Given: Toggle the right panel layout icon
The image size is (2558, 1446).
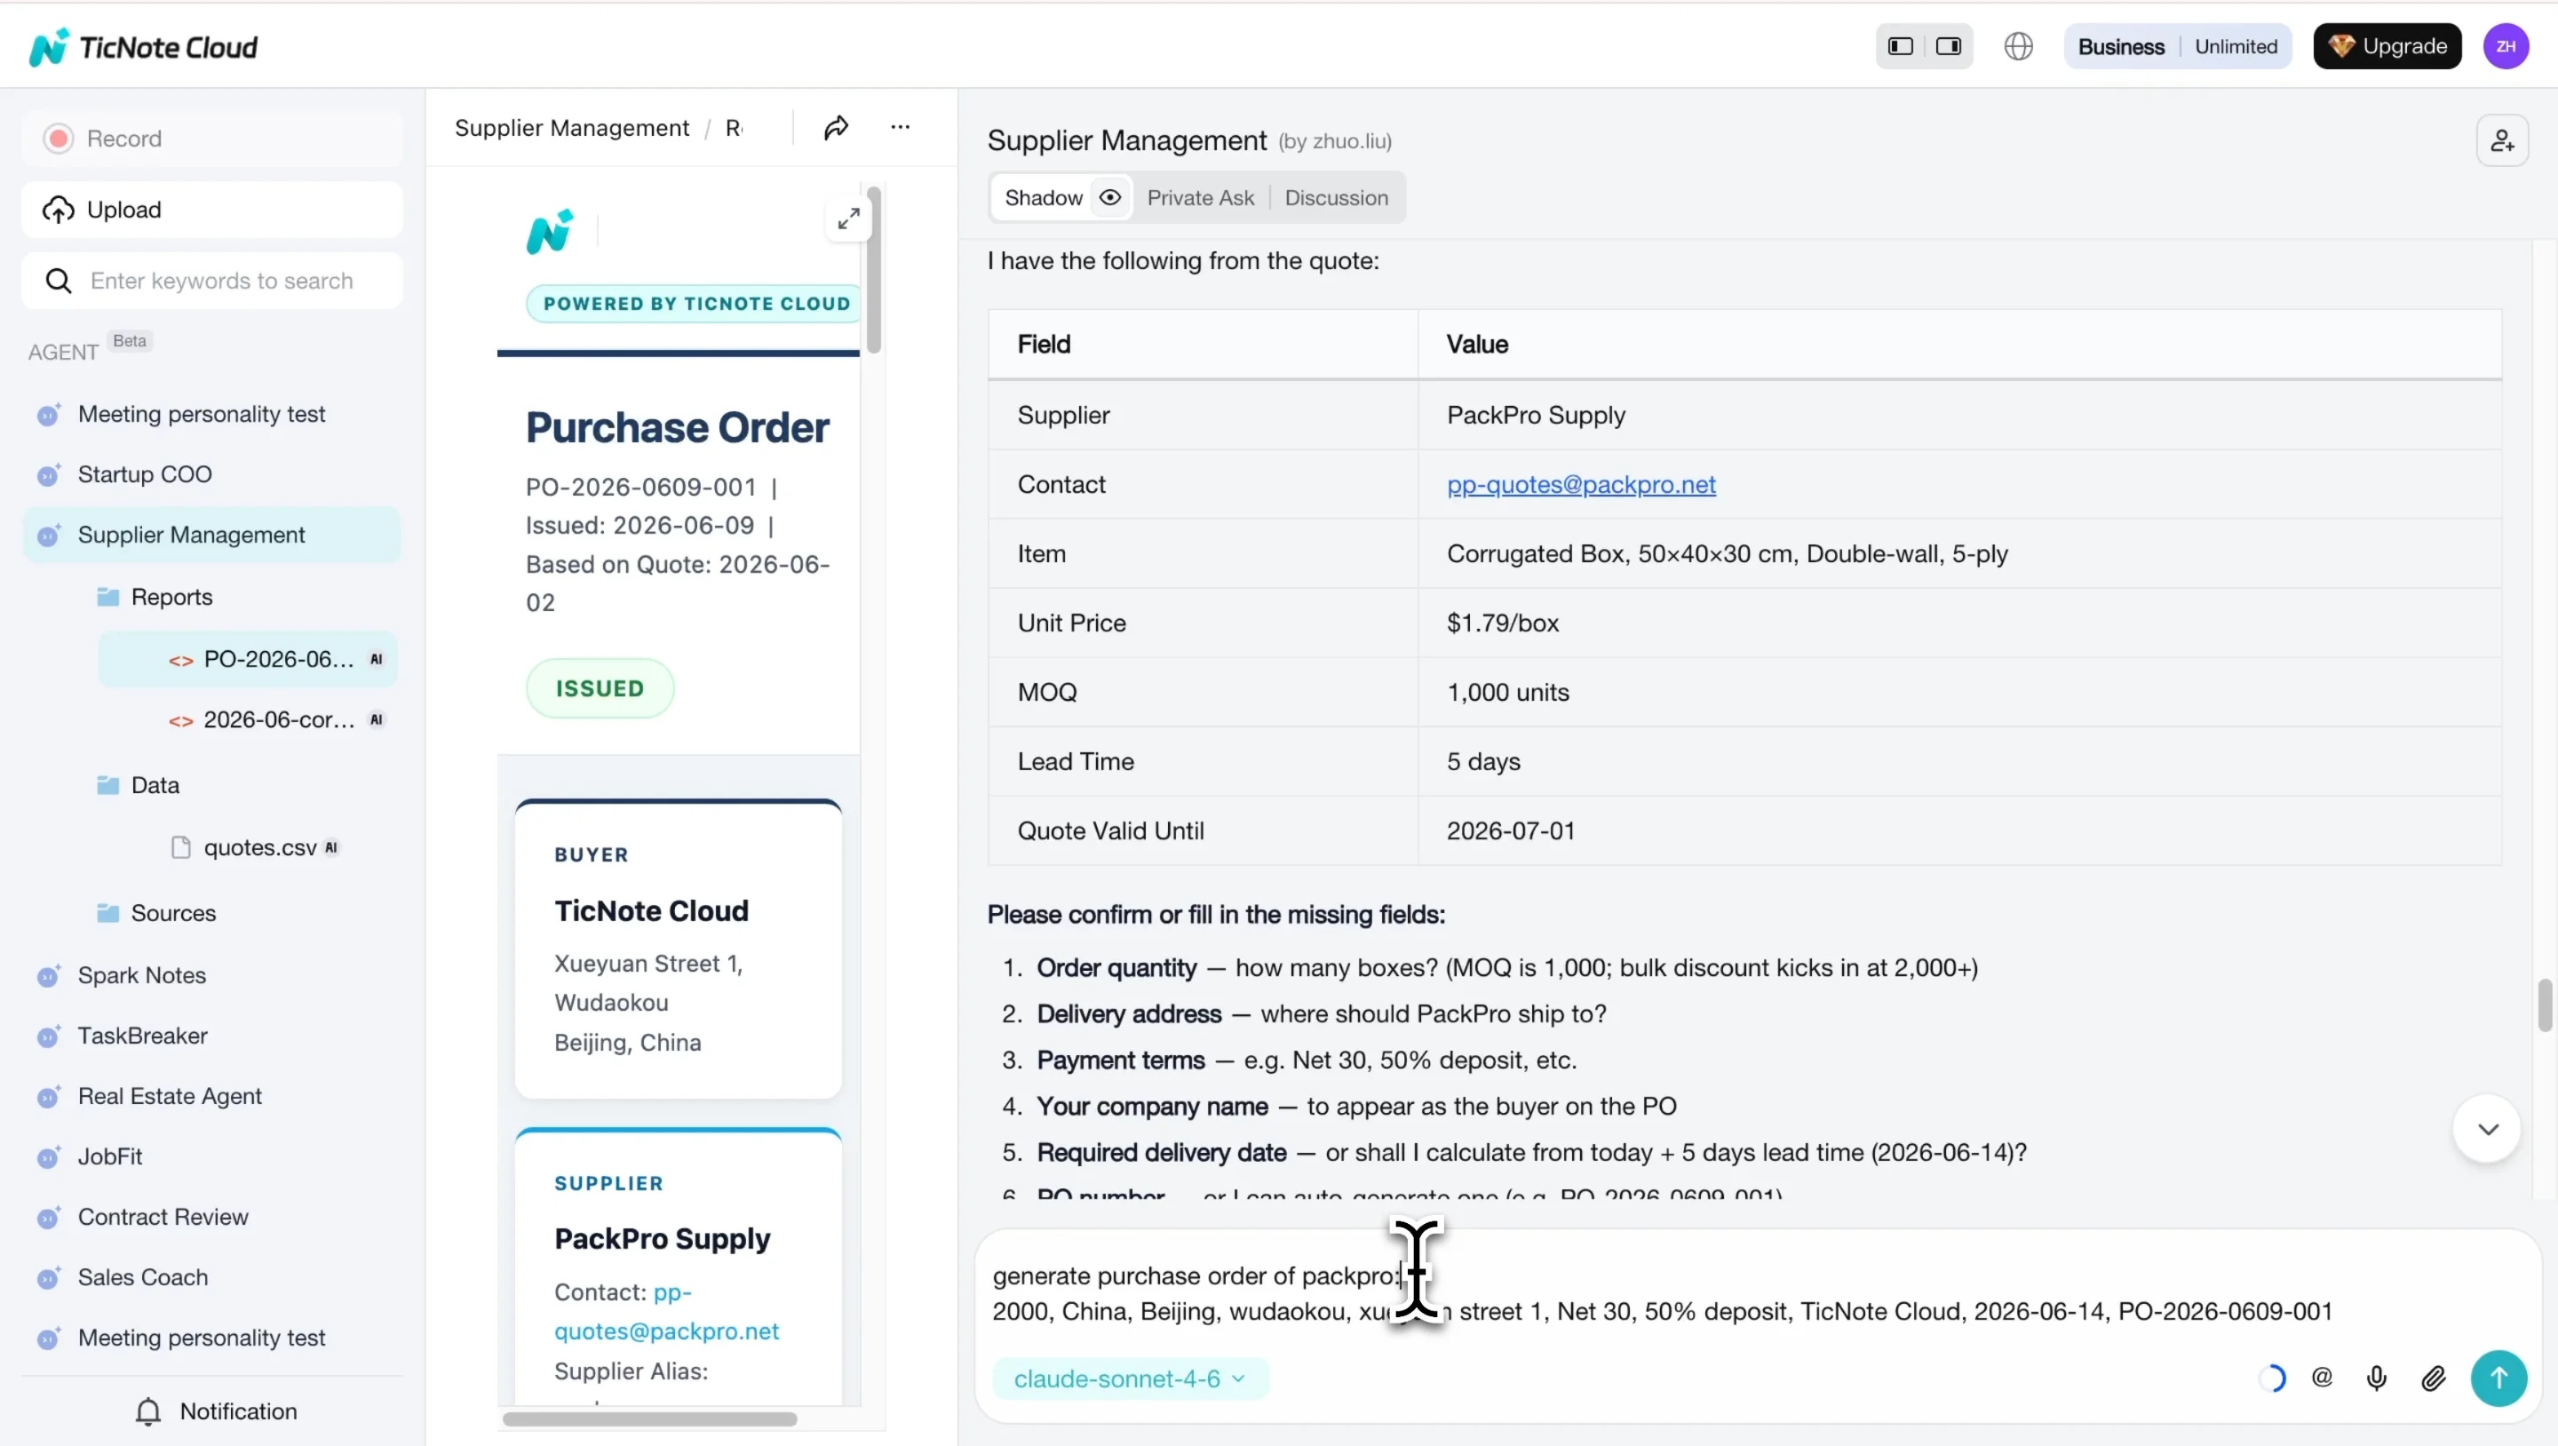Looking at the screenshot, I should (1949, 47).
